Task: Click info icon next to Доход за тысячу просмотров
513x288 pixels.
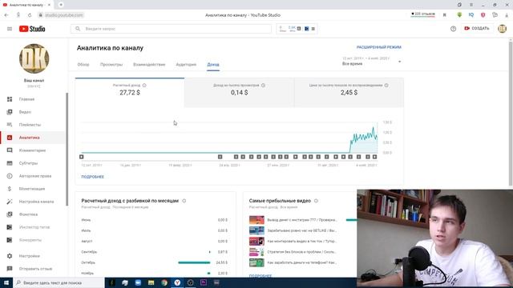Action: pyautogui.click(x=263, y=86)
